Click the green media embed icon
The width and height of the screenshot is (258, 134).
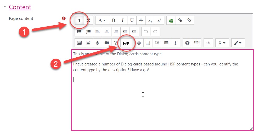coord(171,21)
